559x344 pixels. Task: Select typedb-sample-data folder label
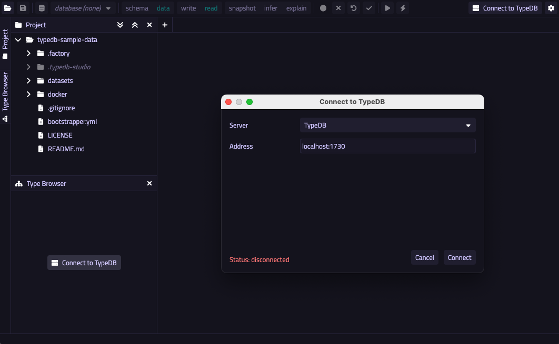coord(67,40)
